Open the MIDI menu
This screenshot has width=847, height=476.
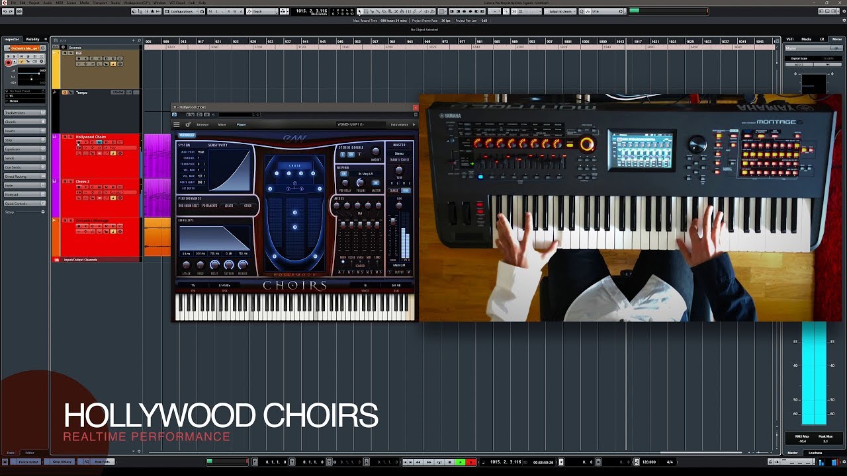pyautogui.click(x=58, y=3)
